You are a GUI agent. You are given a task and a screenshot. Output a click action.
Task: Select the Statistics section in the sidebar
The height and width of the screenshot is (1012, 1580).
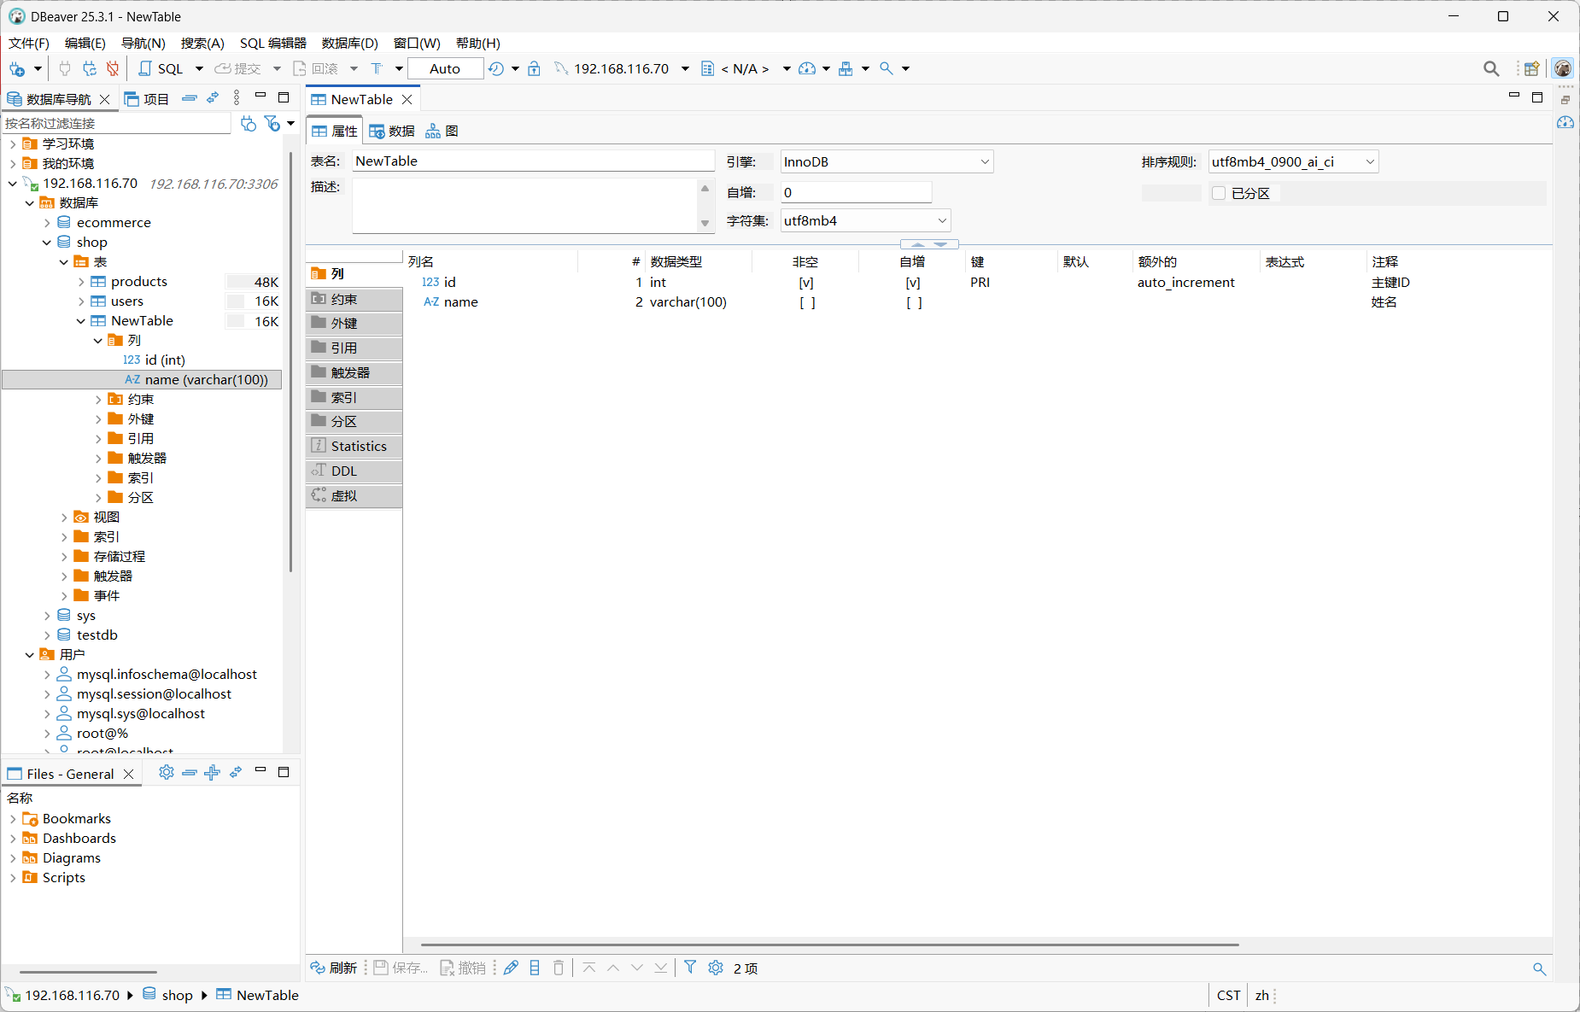pyautogui.click(x=354, y=446)
